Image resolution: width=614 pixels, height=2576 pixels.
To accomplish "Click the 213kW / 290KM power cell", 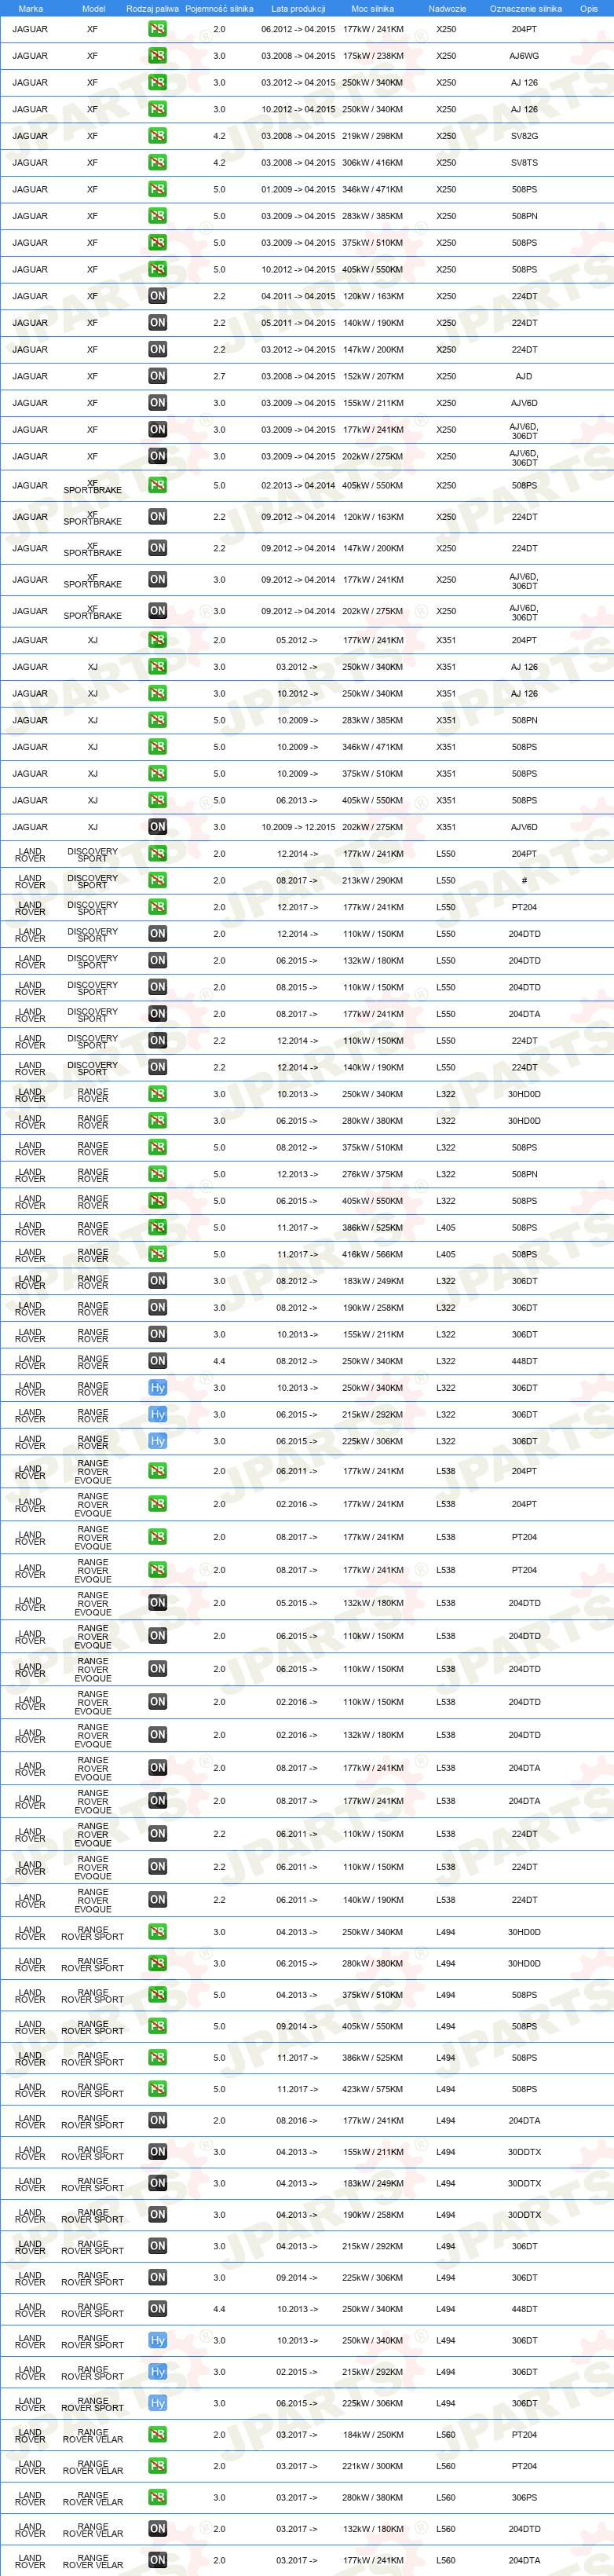I will (x=373, y=880).
